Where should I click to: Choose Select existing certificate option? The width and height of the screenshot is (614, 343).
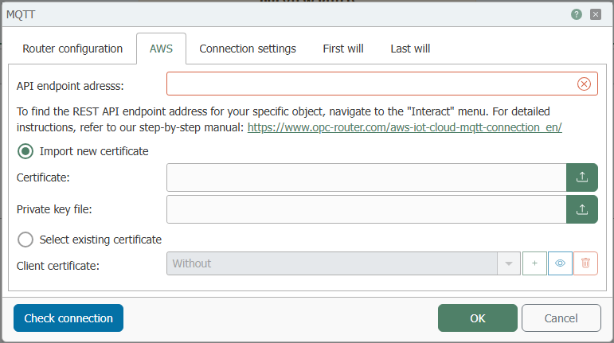click(x=25, y=240)
